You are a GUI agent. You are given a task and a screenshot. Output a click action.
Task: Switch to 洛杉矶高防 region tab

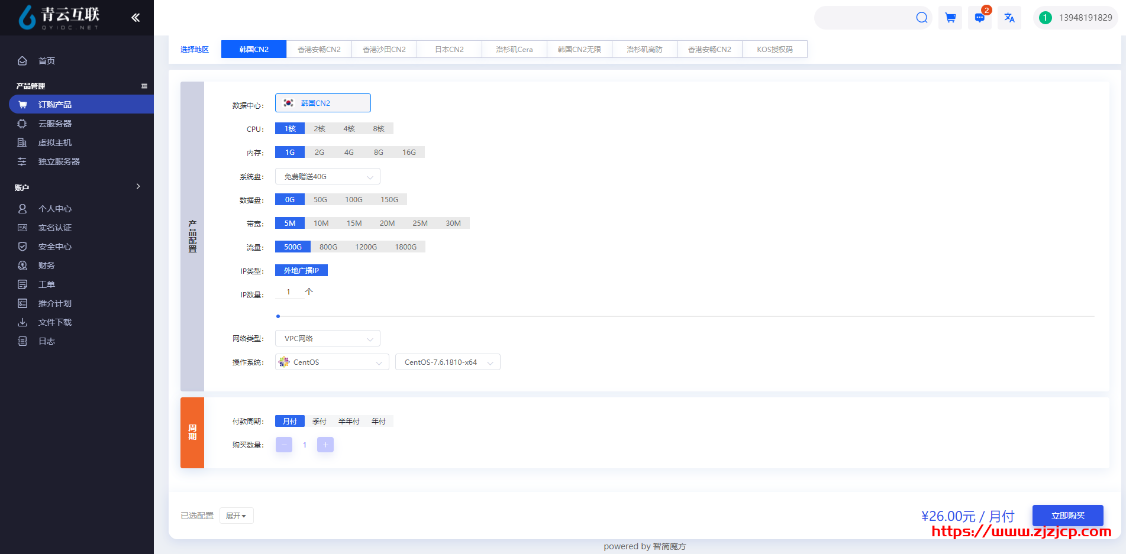(x=644, y=50)
